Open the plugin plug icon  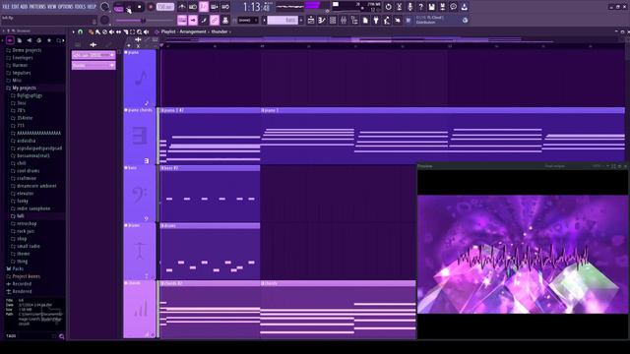point(376,20)
